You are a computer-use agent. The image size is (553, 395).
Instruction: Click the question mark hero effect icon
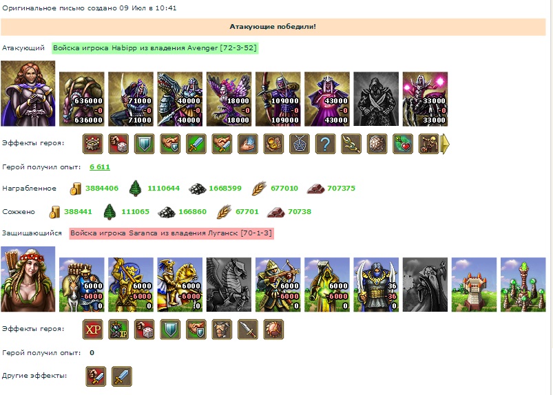pyautogui.click(x=325, y=144)
